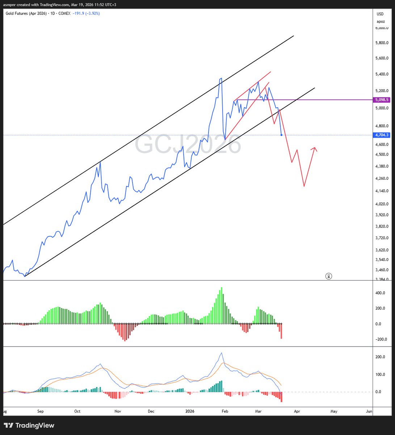Screen dimensions: 395x435
Task: Click the TradingView logo
Action: coord(29,426)
